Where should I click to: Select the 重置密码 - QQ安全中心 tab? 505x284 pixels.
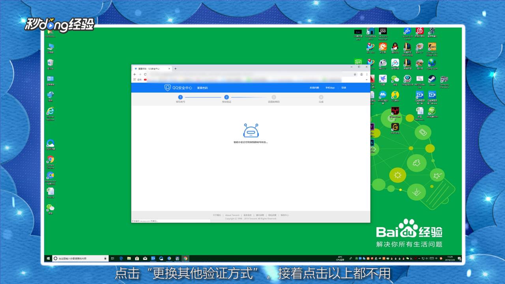(x=152, y=69)
